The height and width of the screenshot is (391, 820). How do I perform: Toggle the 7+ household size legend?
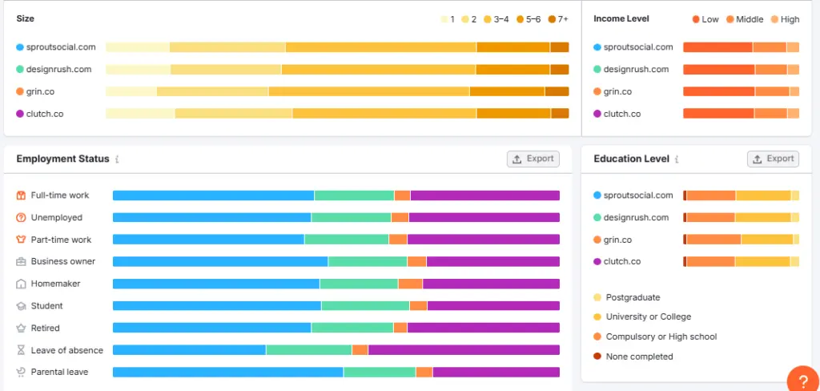point(557,19)
